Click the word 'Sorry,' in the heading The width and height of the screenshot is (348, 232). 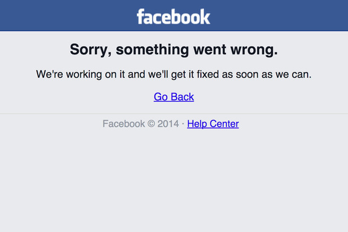90,49
